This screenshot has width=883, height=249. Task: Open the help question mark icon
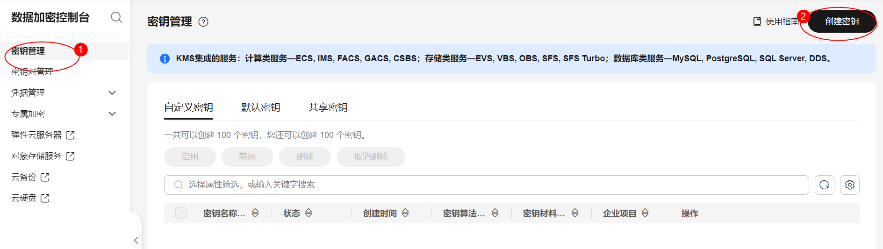pos(203,22)
